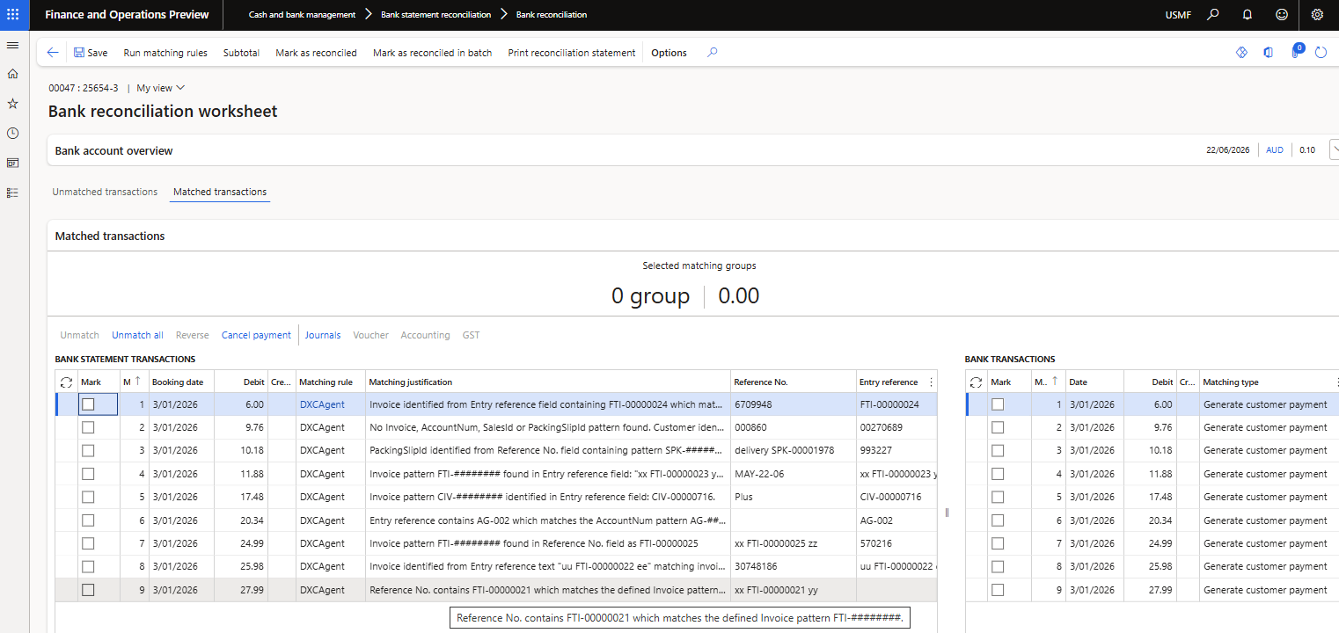Click the Reference No. cell 6709948
Screen dimensions: 1339x633
pyautogui.click(x=794, y=404)
